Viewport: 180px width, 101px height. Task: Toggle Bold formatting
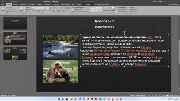click(33, 11)
